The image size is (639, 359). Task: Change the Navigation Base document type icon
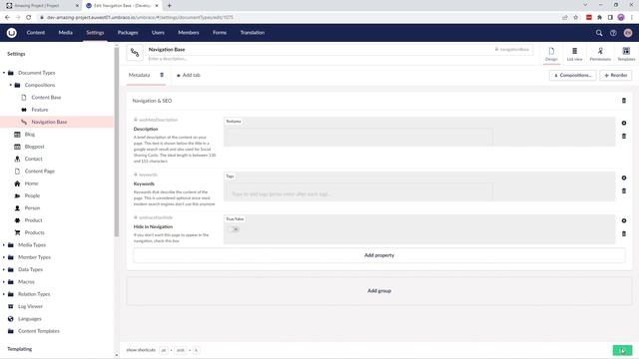[x=135, y=53]
